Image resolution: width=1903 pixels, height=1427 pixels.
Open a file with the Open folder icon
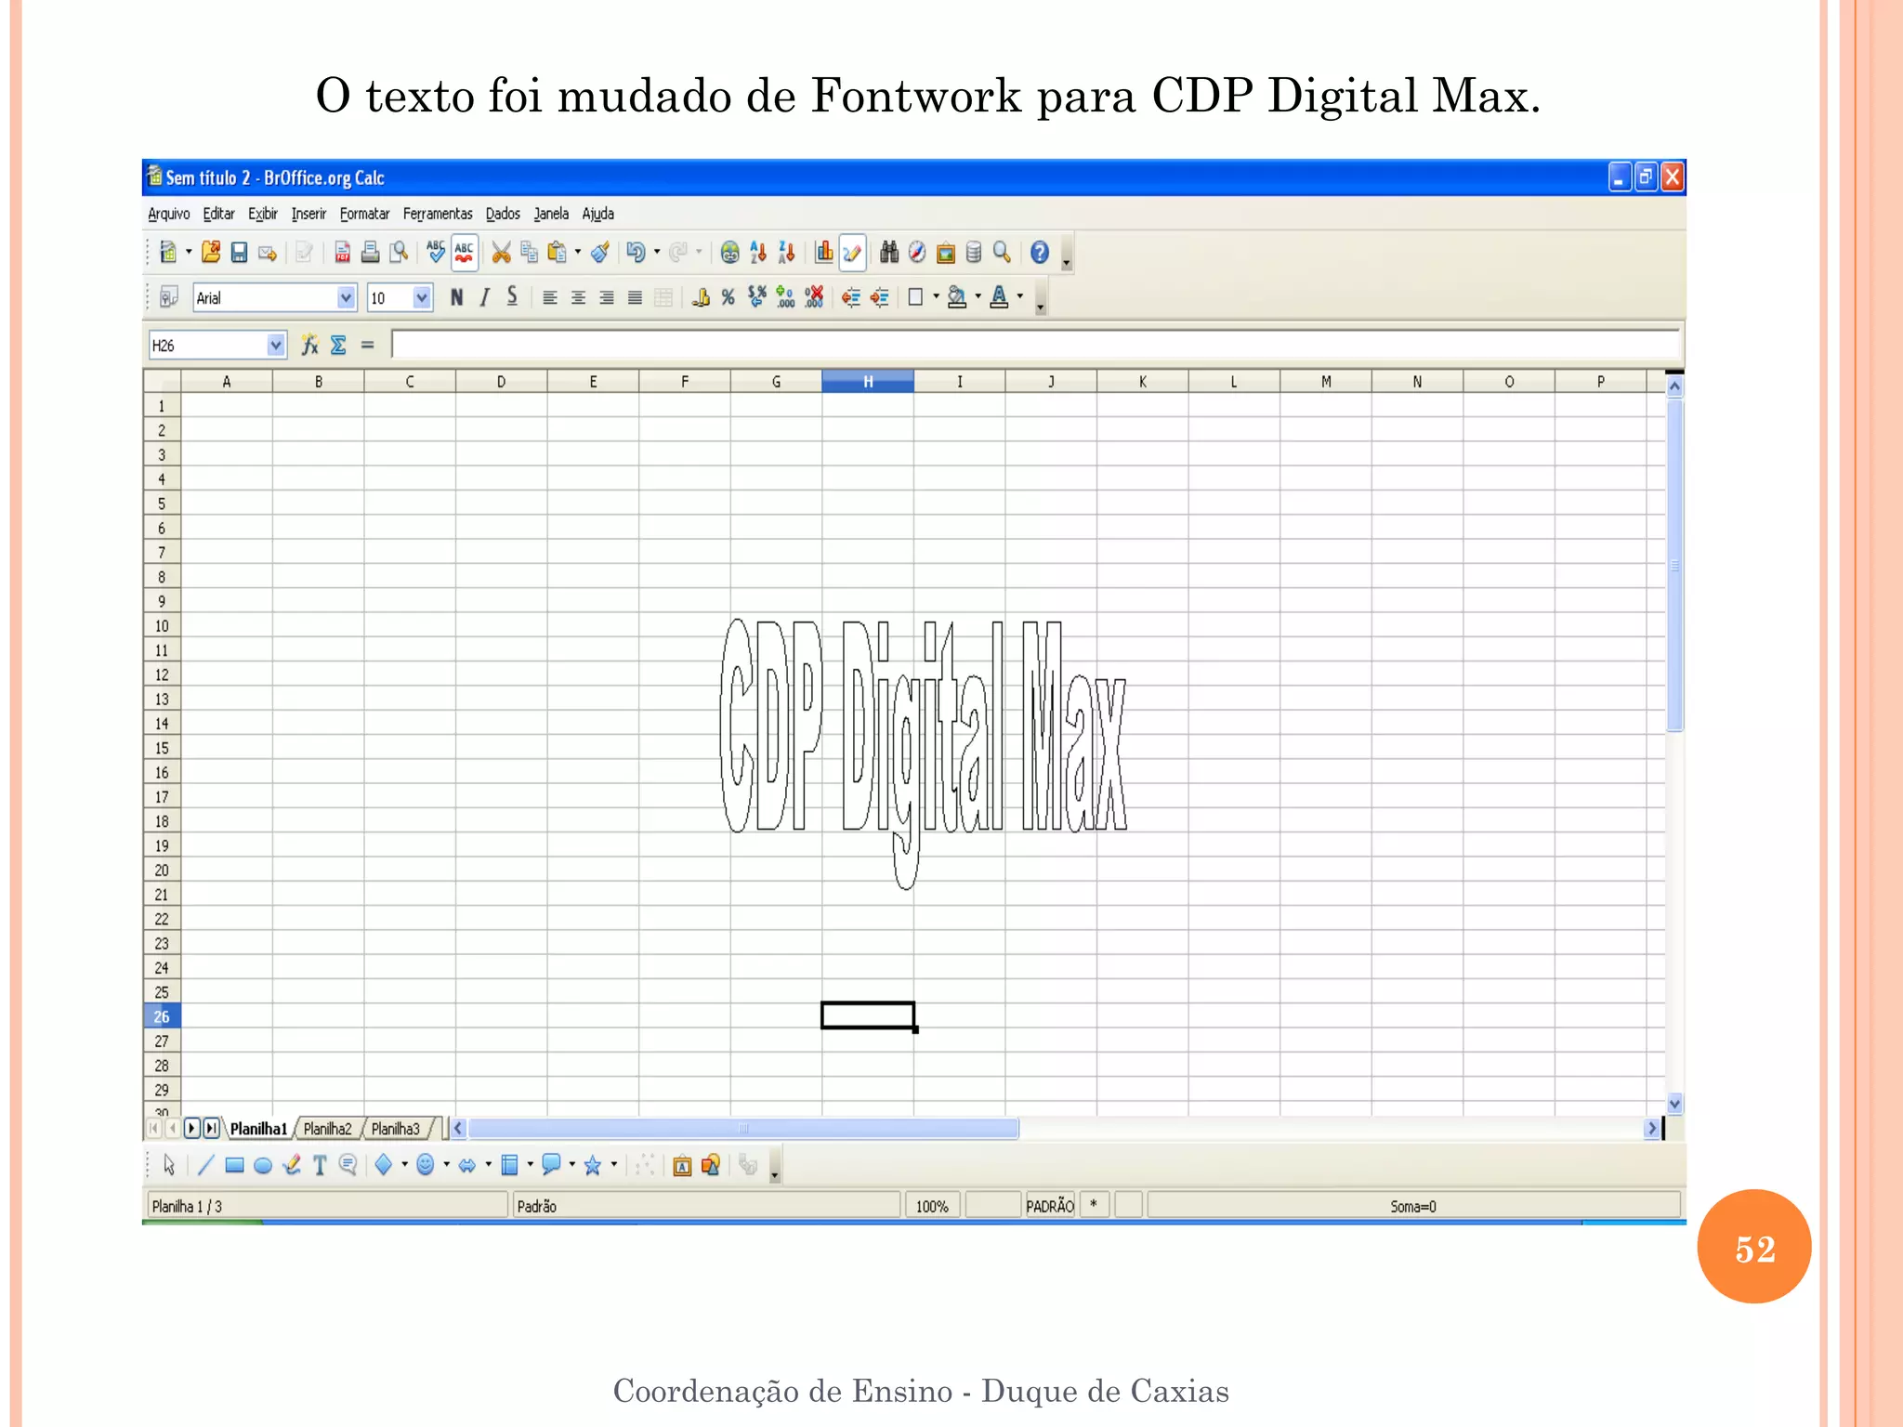point(211,253)
